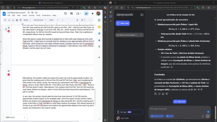Click the attach file paperclip icon

pos(203,116)
